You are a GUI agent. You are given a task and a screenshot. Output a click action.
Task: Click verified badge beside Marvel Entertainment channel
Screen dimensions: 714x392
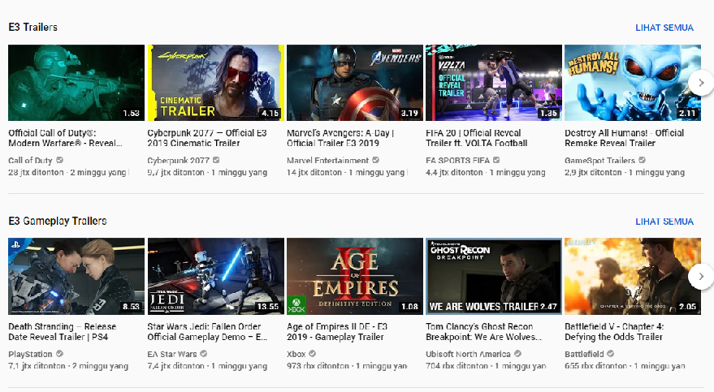375,160
